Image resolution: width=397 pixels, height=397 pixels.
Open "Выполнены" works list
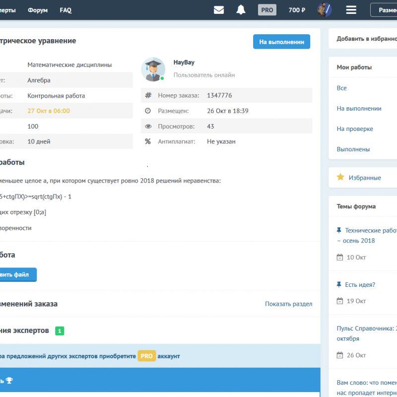point(353,149)
